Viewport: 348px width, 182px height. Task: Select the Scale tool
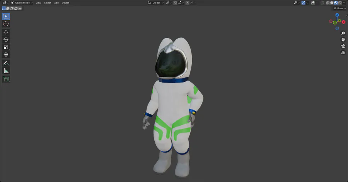(x=6, y=47)
